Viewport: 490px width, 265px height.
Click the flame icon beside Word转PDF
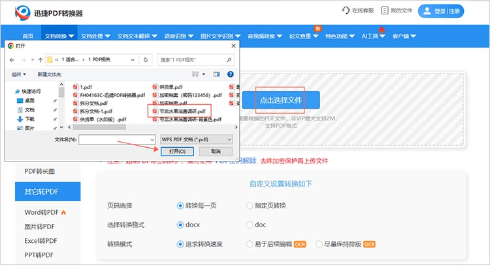tap(63, 212)
